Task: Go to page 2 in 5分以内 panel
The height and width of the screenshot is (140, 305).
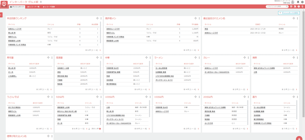Action: (x=89, y=129)
